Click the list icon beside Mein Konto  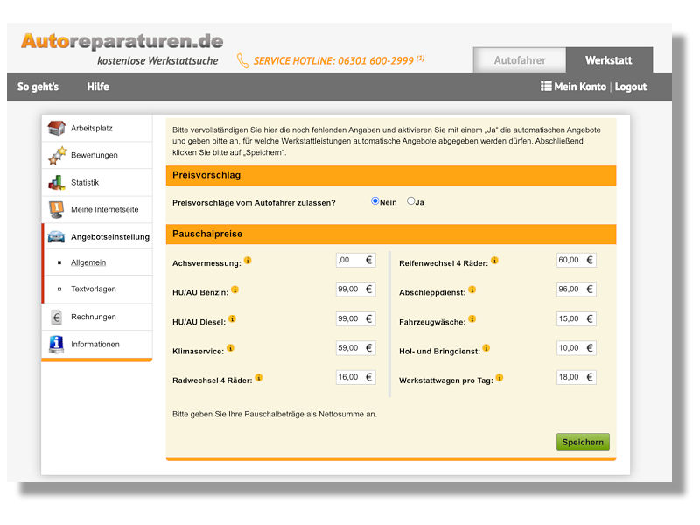546,86
